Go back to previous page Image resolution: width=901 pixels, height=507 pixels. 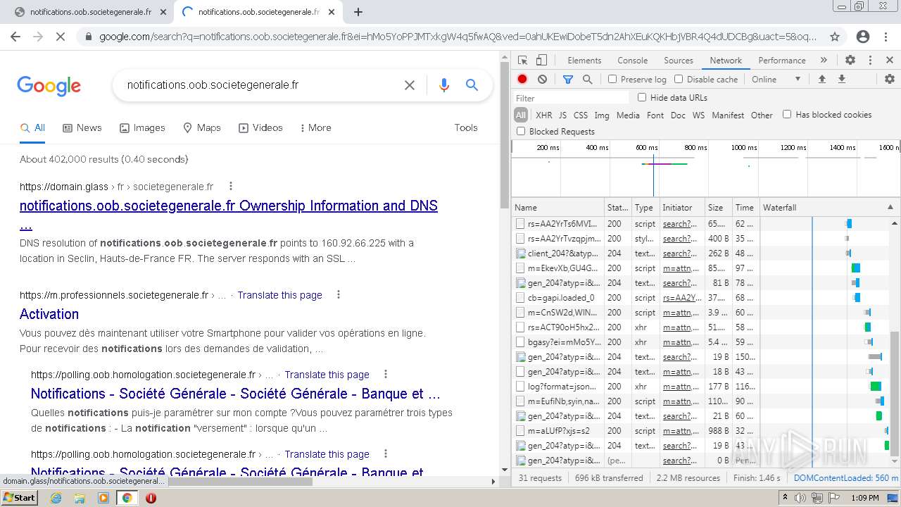click(15, 37)
